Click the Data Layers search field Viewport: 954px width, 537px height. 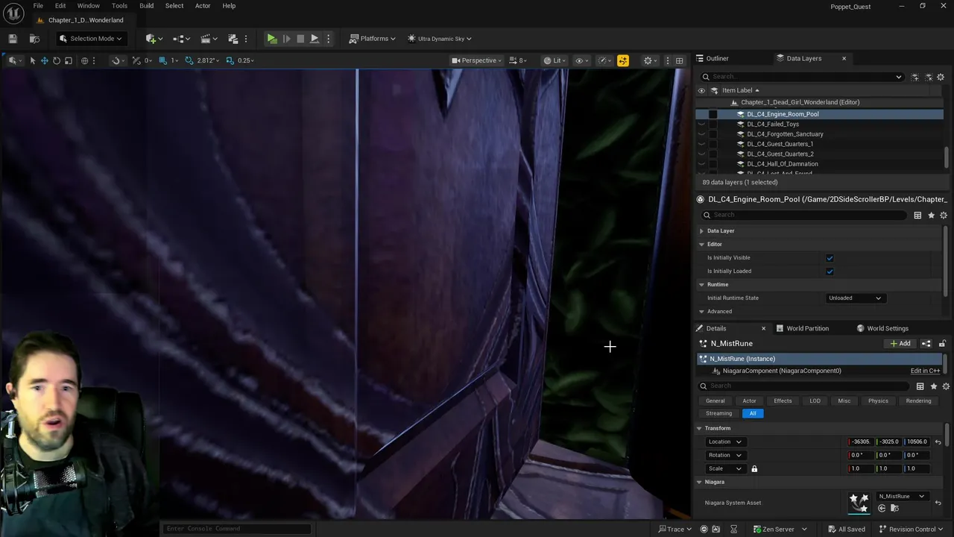click(801, 77)
